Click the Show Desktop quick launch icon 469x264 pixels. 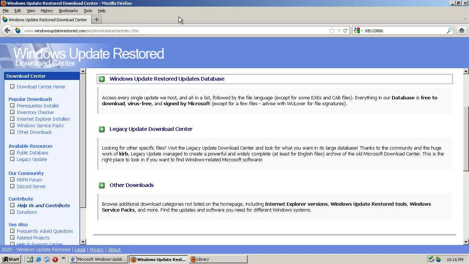point(30,259)
